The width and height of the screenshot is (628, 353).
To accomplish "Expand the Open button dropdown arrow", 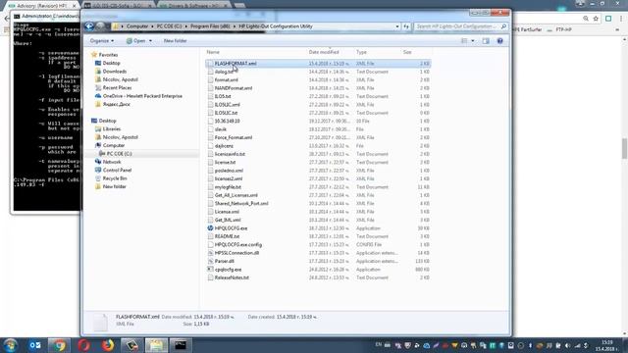I will pos(150,41).
